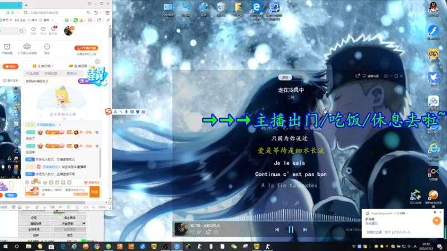This screenshot has width=447, height=251.
Task: Click the browser address bar
Action: (57, 13)
